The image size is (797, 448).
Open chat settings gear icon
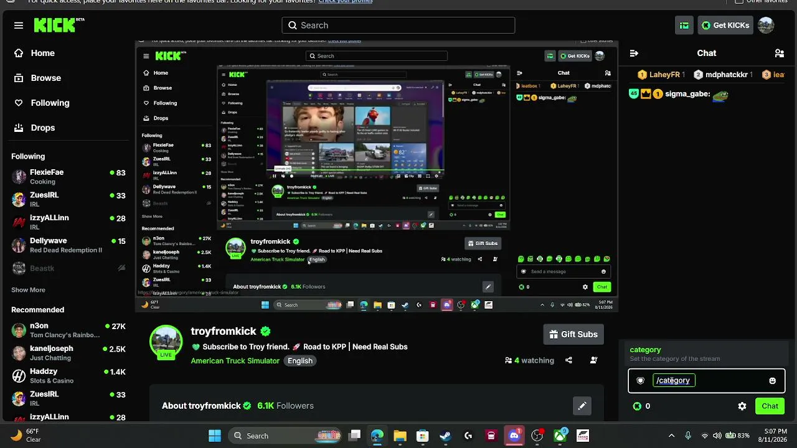[742, 406]
